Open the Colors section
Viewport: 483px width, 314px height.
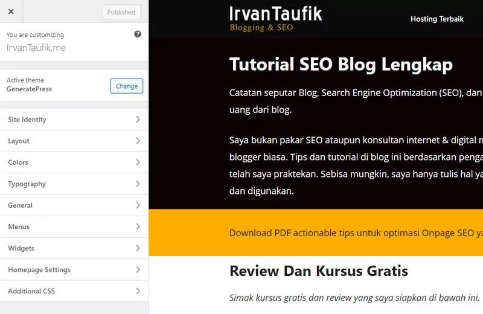[x=74, y=162]
